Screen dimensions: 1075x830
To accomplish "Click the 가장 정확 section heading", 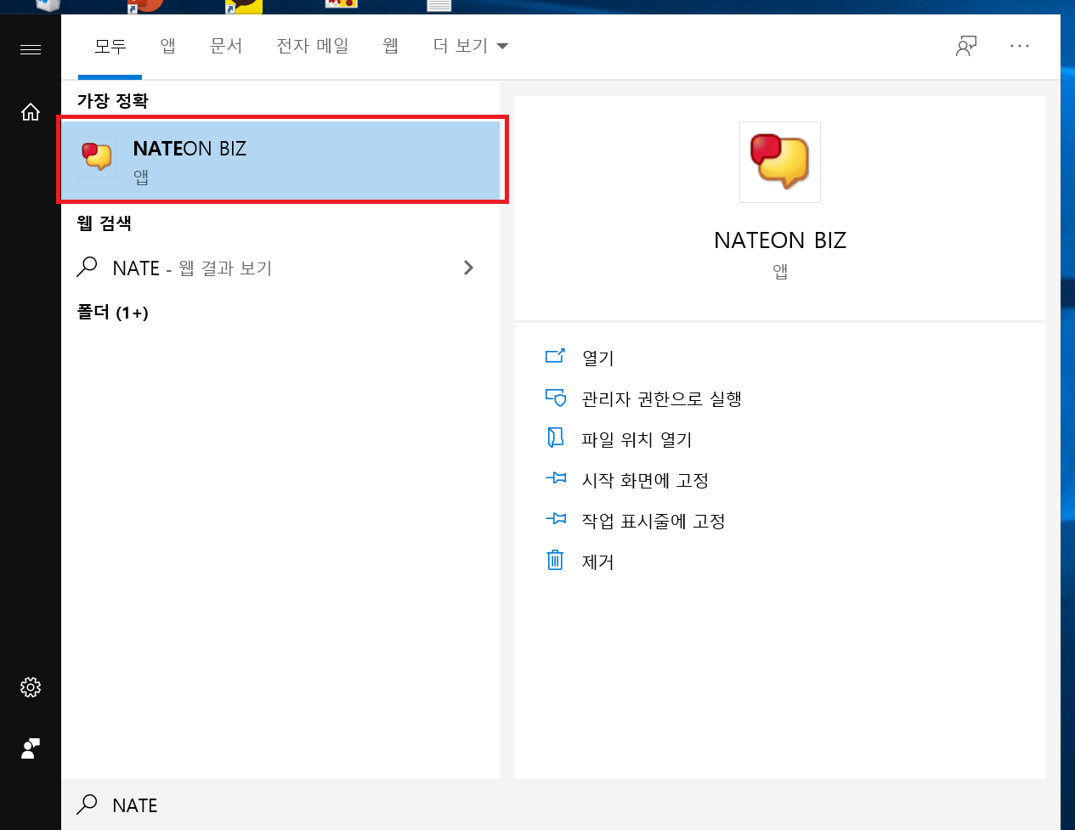I will pos(113,100).
